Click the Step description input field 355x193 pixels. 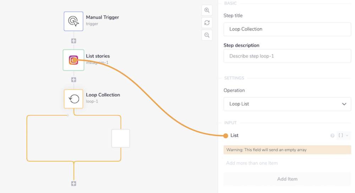(287, 56)
